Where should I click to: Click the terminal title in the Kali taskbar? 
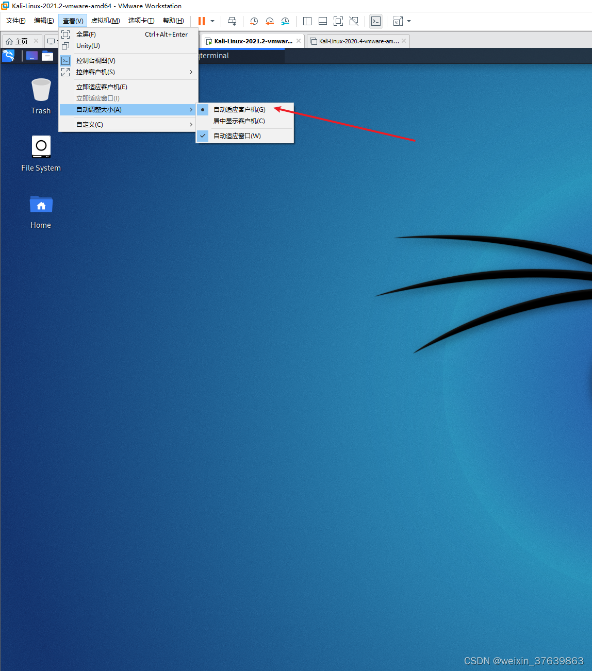point(214,56)
